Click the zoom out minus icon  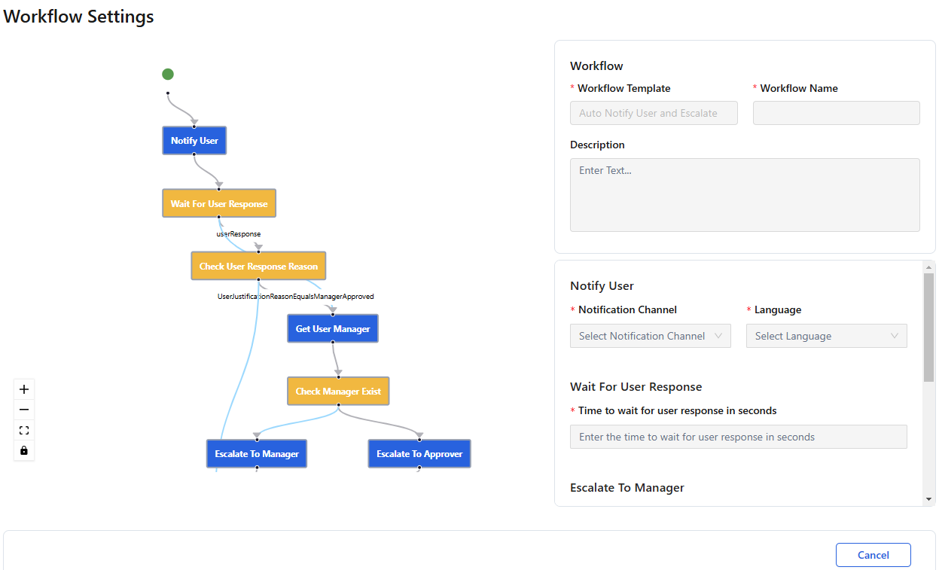[x=24, y=410]
